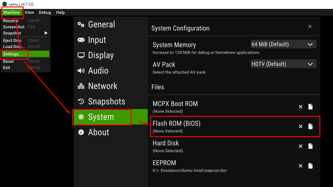
Task: Browse for an EEPROM file
Action: (310, 166)
